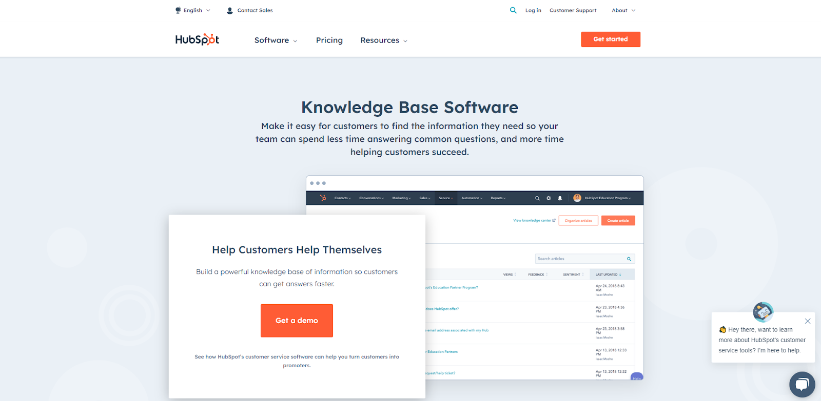Open HubSpot Education Program account dropdown
This screenshot has width=821, height=401.
point(608,198)
